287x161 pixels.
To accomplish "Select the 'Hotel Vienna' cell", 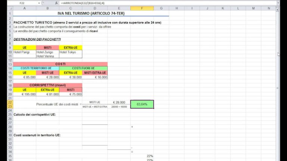I will pyautogui.click(x=47, y=56).
